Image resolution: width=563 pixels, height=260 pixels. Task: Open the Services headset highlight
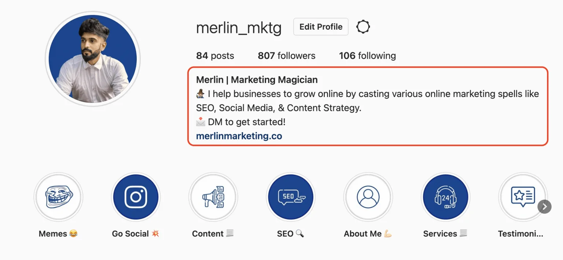(445, 197)
